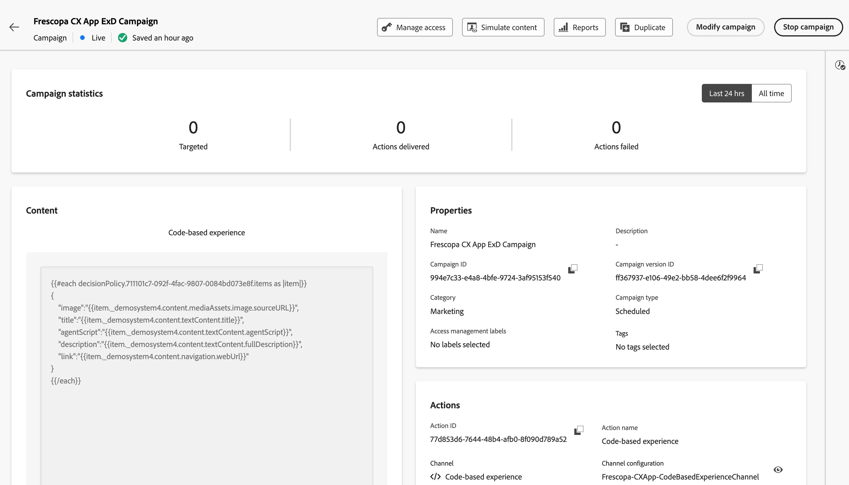Click the blue Live status dot
The height and width of the screenshot is (485, 849).
click(82, 38)
